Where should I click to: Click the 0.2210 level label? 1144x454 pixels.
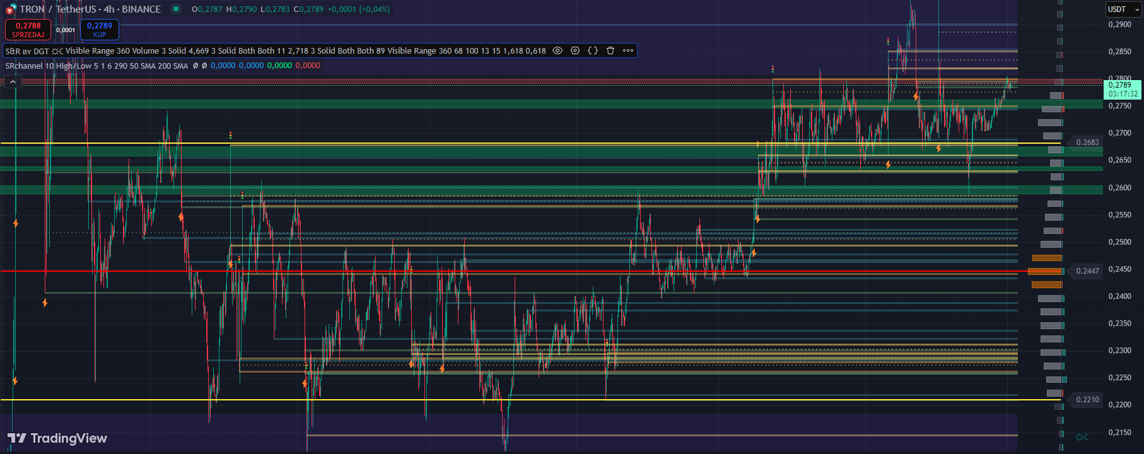click(1087, 400)
